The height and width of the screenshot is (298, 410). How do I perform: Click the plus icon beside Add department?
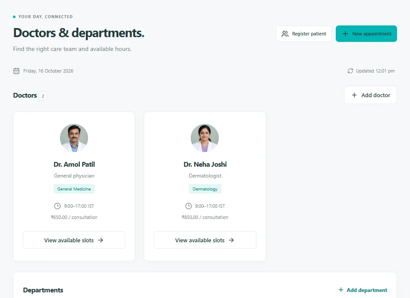pos(341,290)
